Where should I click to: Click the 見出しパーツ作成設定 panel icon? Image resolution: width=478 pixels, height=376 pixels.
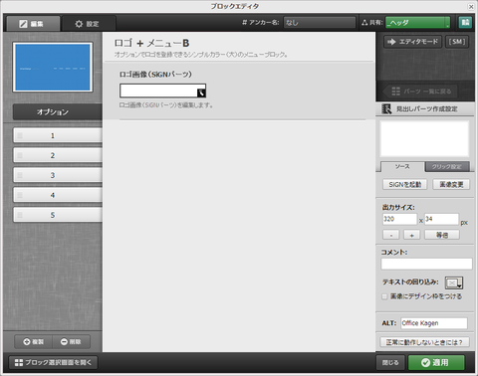coord(386,108)
